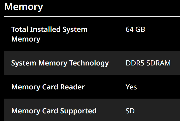This screenshot has width=180, height=121.
Task: Select the System Memory Technology label
Action: pos(60,63)
